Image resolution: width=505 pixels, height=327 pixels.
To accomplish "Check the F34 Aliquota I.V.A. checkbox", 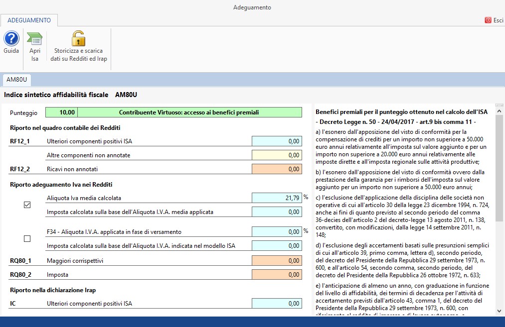I will [27, 238].
